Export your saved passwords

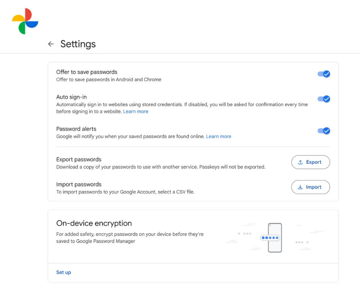(x=310, y=162)
